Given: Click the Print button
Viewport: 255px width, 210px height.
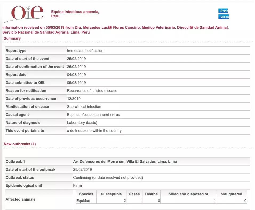Looking at the screenshot, I should (x=223, y=11).
